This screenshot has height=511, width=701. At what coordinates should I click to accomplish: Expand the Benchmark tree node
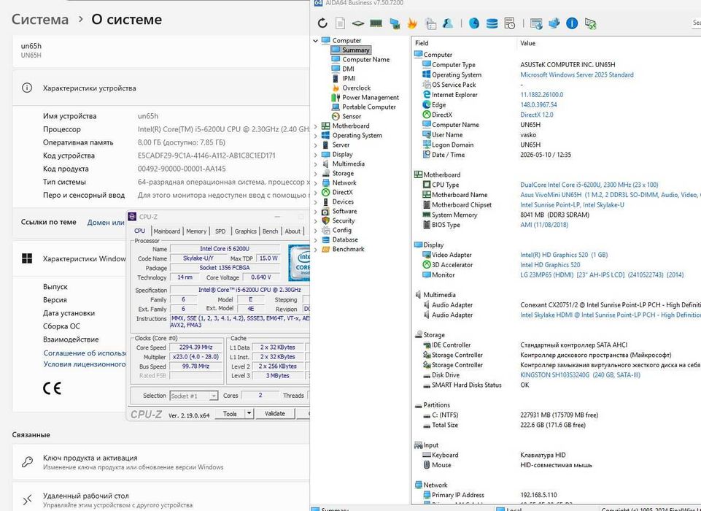(x=316, y=249)
